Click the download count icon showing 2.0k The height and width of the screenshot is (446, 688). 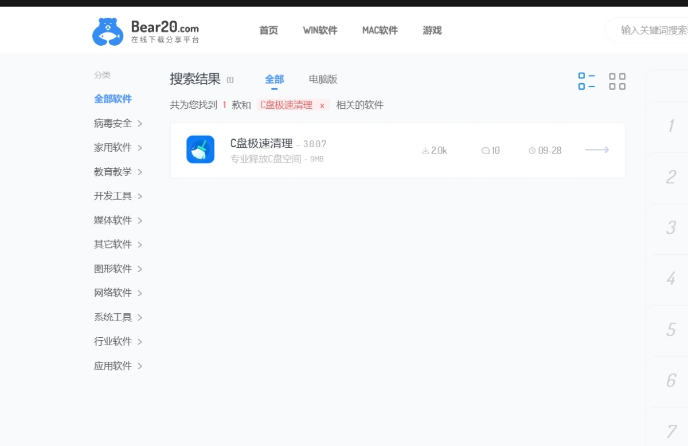[x=425, y=151]
